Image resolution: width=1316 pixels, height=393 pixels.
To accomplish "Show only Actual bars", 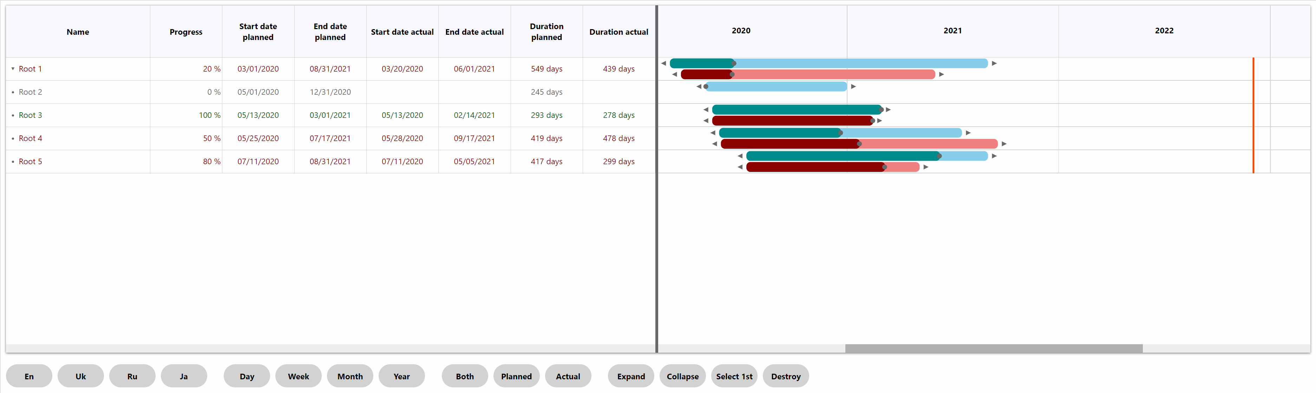I will click(568, 376).
